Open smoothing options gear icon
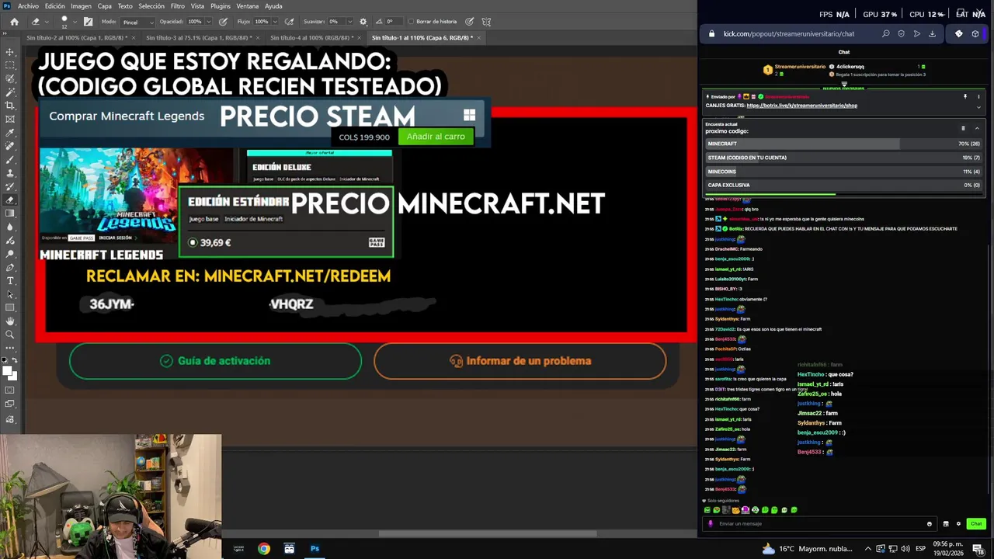This screenshot has width=994, height=559. tap(363, 22)
